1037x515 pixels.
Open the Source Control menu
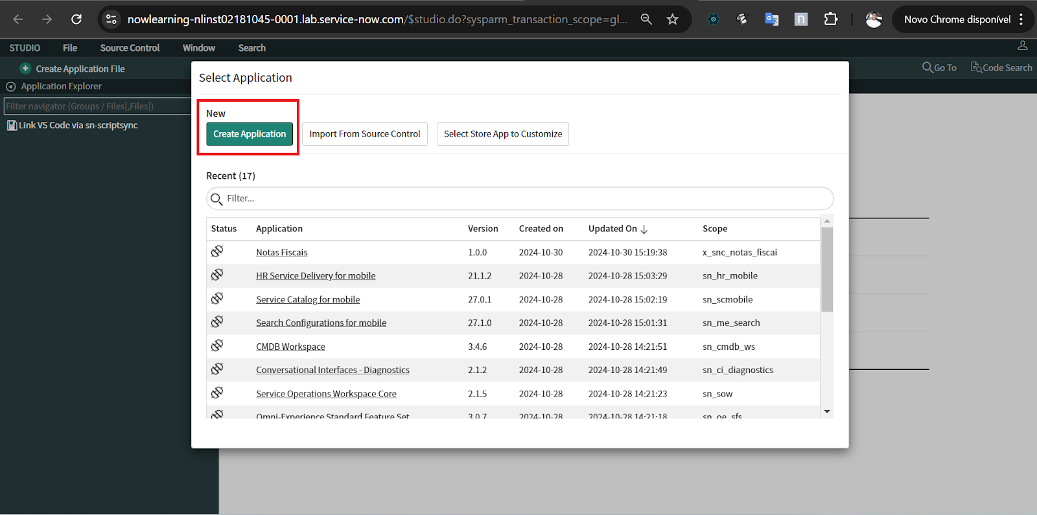click(x=130, y=48)
